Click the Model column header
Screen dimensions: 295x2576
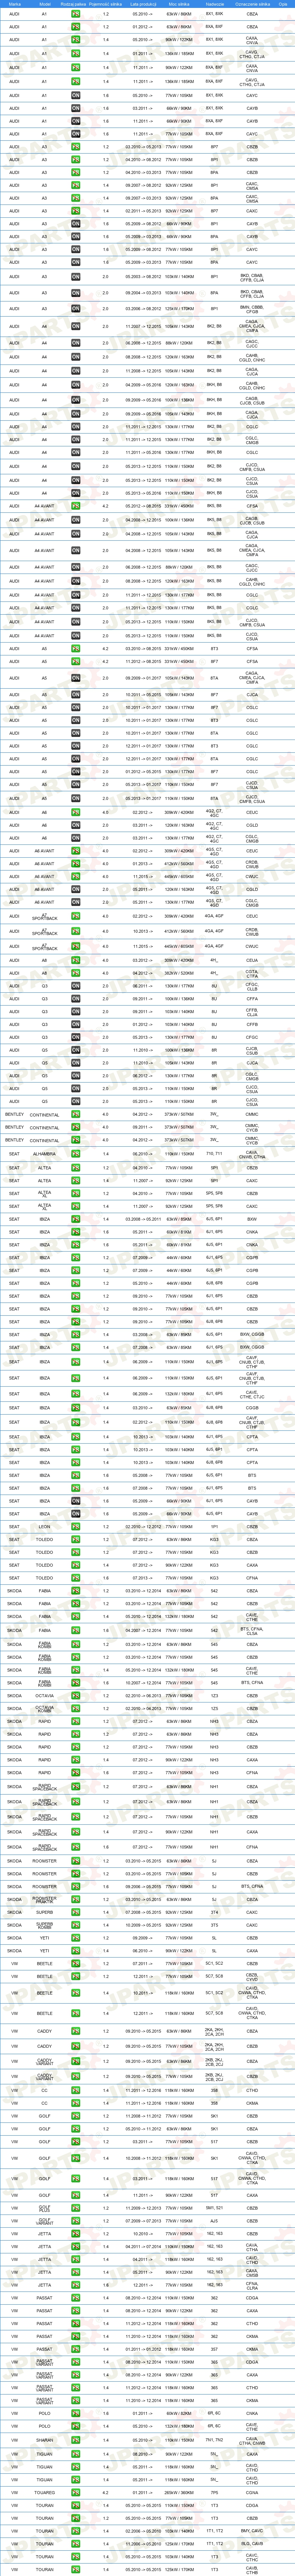pyautogui.click(x=44, y=4)
